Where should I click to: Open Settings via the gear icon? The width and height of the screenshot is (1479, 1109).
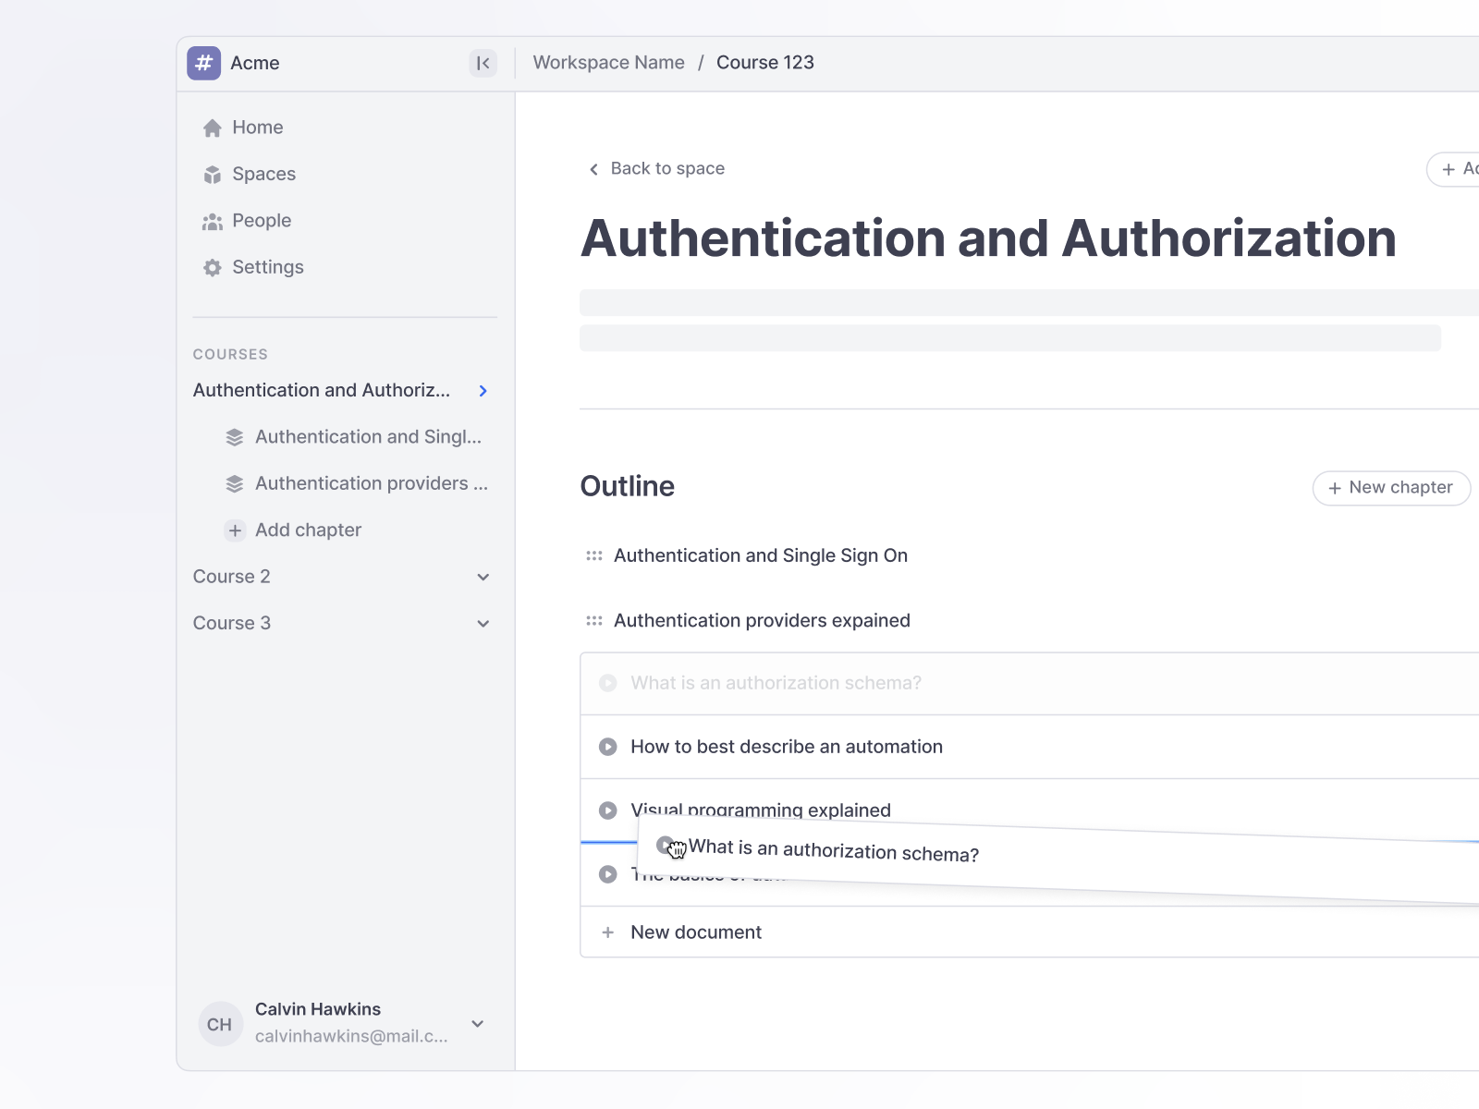pos(213,268)
